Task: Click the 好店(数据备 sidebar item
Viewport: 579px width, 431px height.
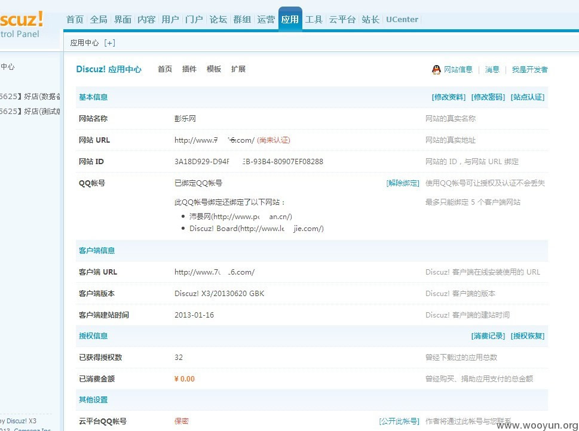Action: tap(30, 97)
